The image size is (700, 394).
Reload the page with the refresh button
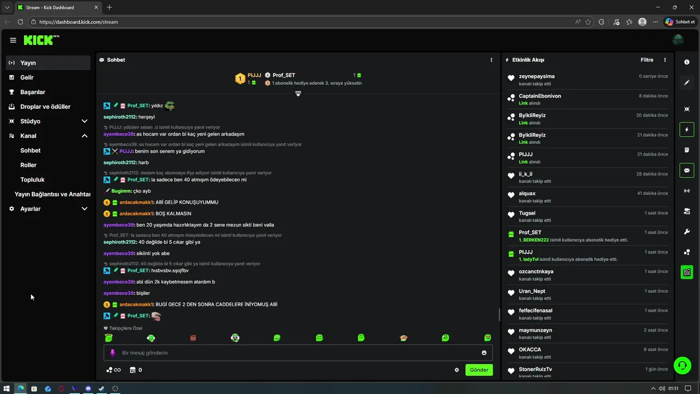(x=20, y=22)
